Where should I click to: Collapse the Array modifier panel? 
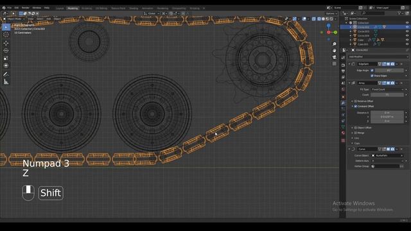coord(349,83)
